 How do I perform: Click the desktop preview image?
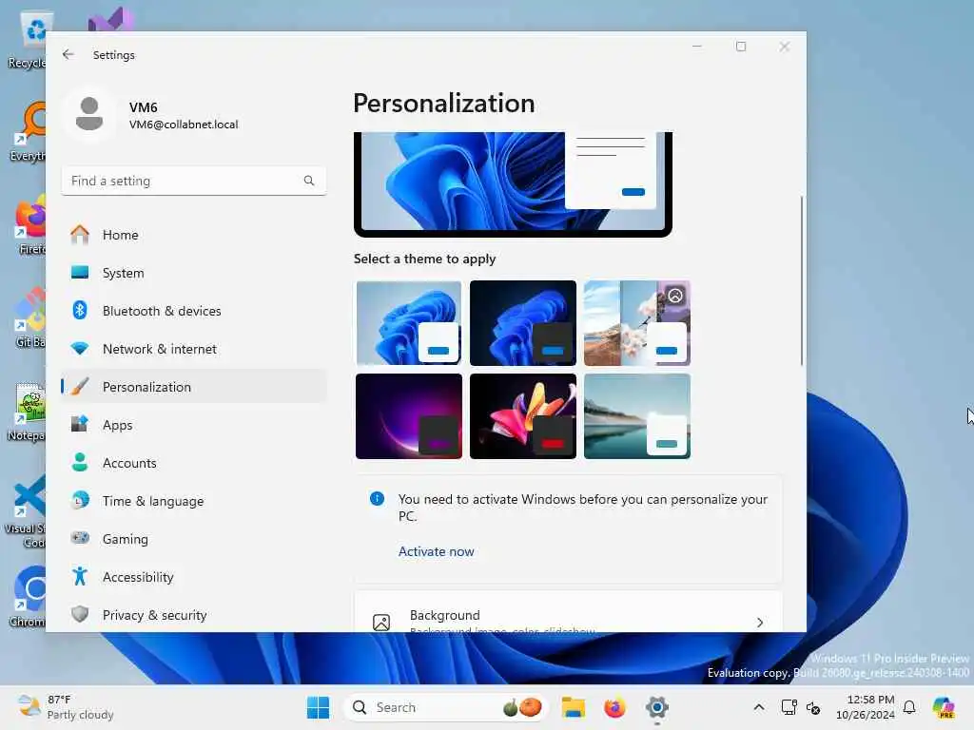(x=513, y=184)
